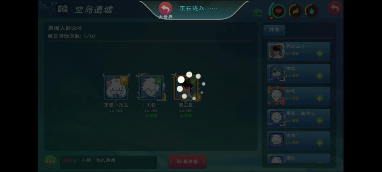Viewport: 382px width, 172px height.
Task: Invite friend 林忆 using the plus button
Action: tap(320, 98)
